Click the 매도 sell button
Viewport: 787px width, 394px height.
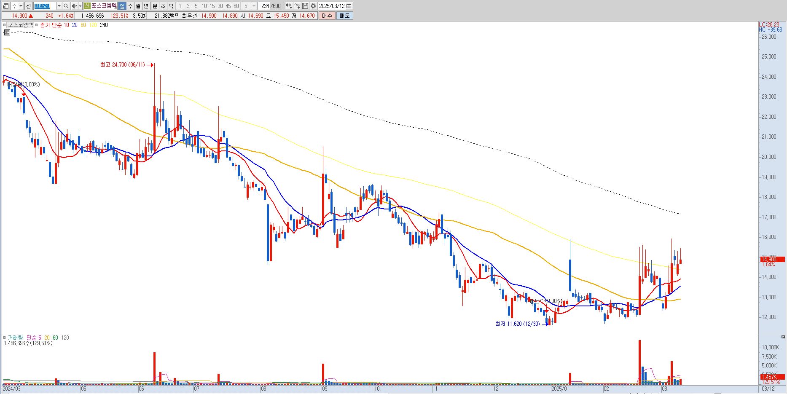[x=344, y=16]
